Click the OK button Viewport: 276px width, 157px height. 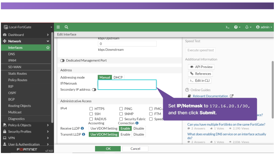tap(108, 149)
